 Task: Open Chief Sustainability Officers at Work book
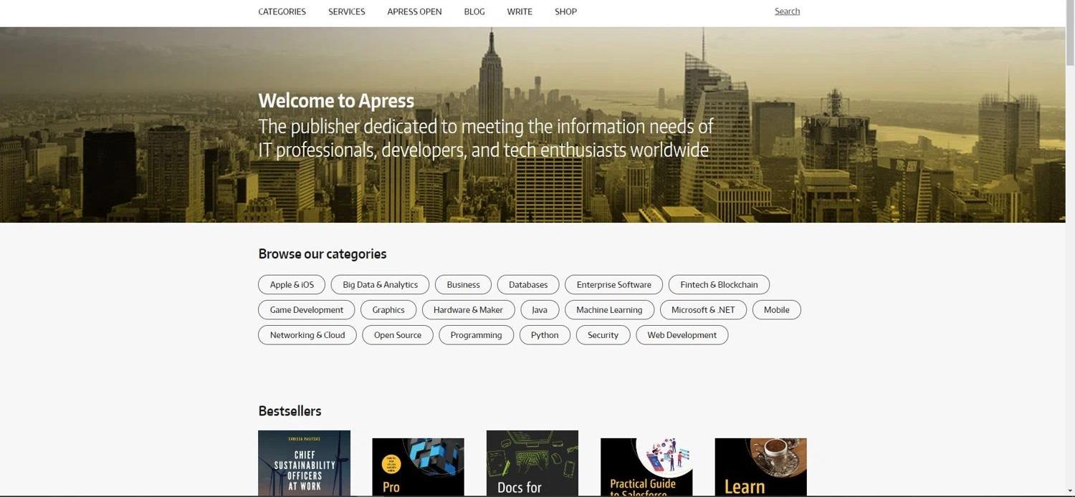point(305,463)
